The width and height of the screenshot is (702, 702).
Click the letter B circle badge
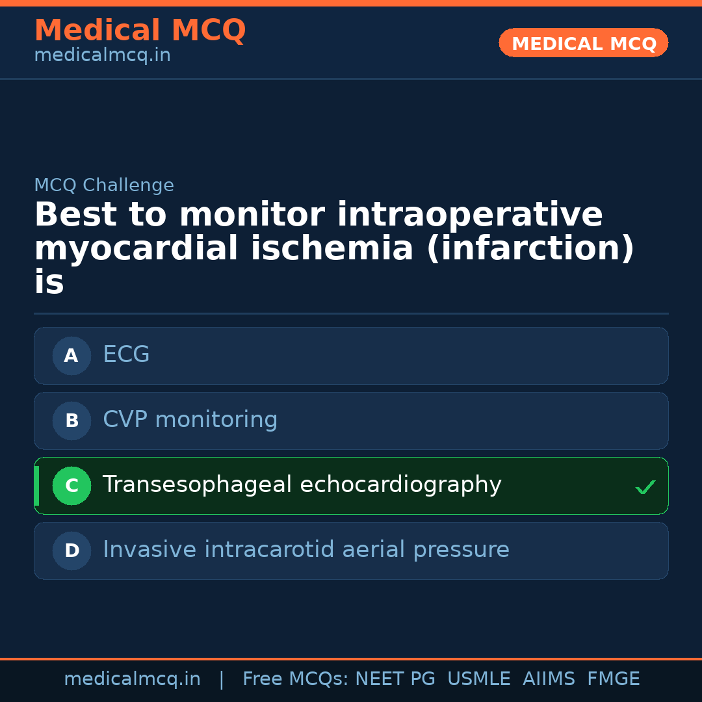point(71,421)
